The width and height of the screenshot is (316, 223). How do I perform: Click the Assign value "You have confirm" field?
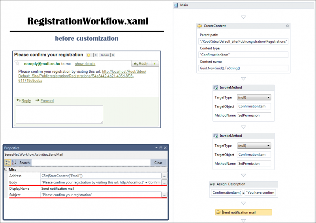click(260, 193)
